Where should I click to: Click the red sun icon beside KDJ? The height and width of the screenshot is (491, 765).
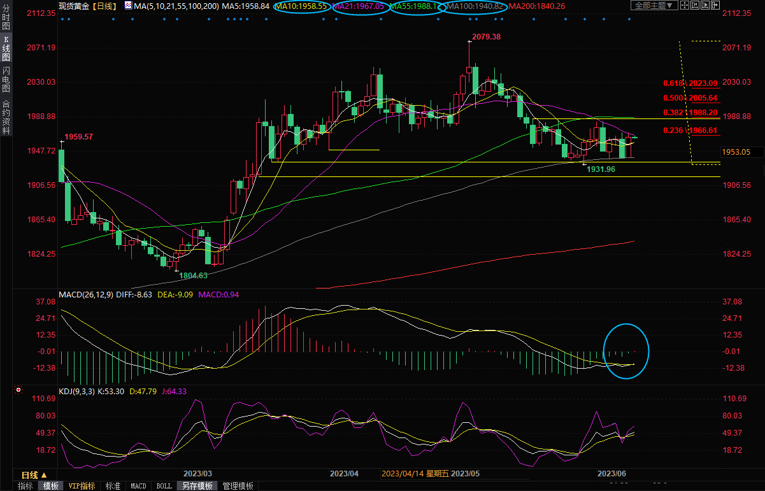coord(18,390)
